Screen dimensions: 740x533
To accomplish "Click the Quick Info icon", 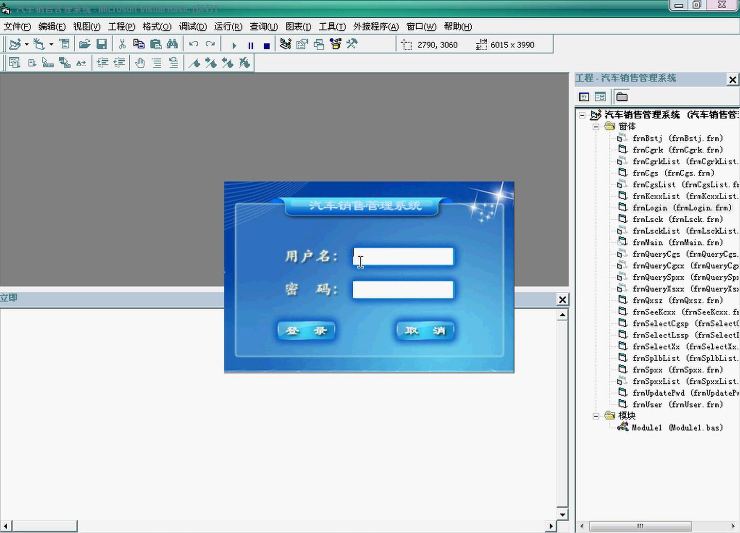I will coord(48,63).
